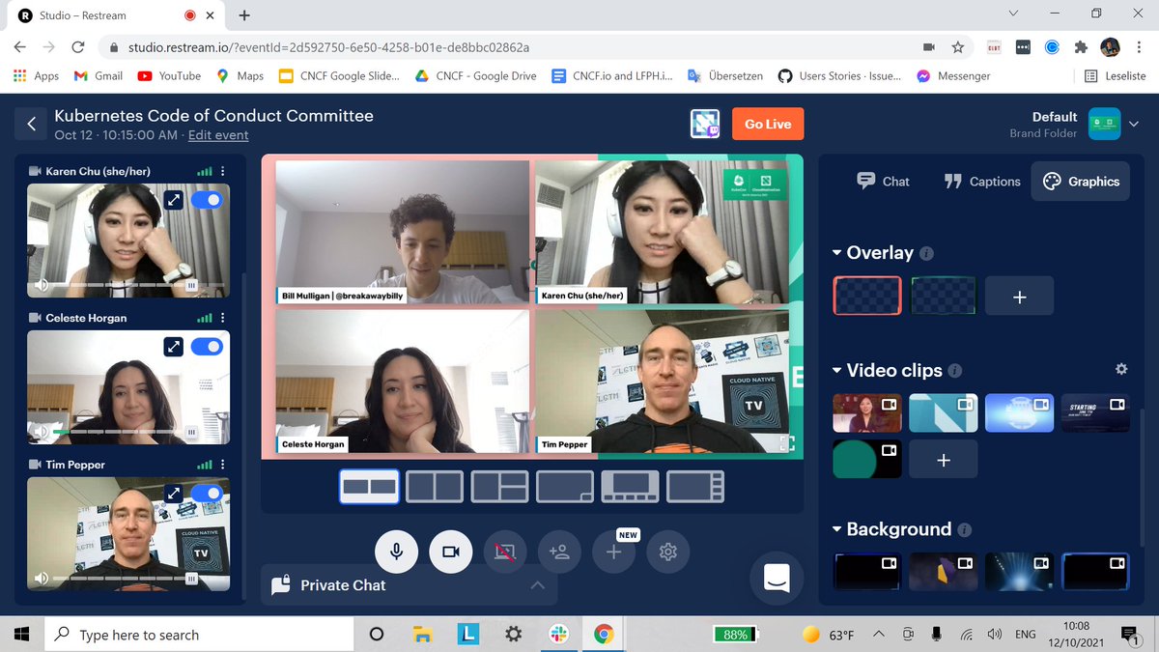Image resolution: width=1159 pixels, height=652 pixels.
Task: Select the layout with side thumbnail strip
Action: point(695,487)
